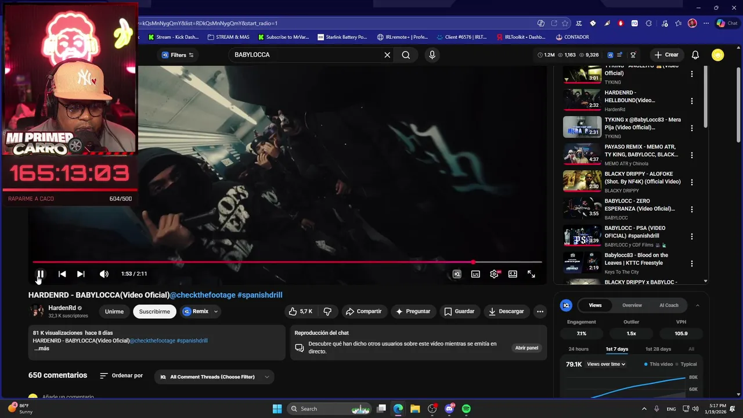
Task: Open options for BABYLOCC - ZERO ESPERANZA video
Action: (x=691, y=209)
